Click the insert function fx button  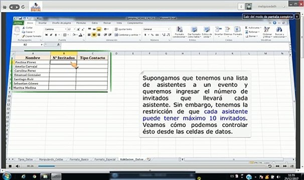pyautogui.click(x=58, y=44)
